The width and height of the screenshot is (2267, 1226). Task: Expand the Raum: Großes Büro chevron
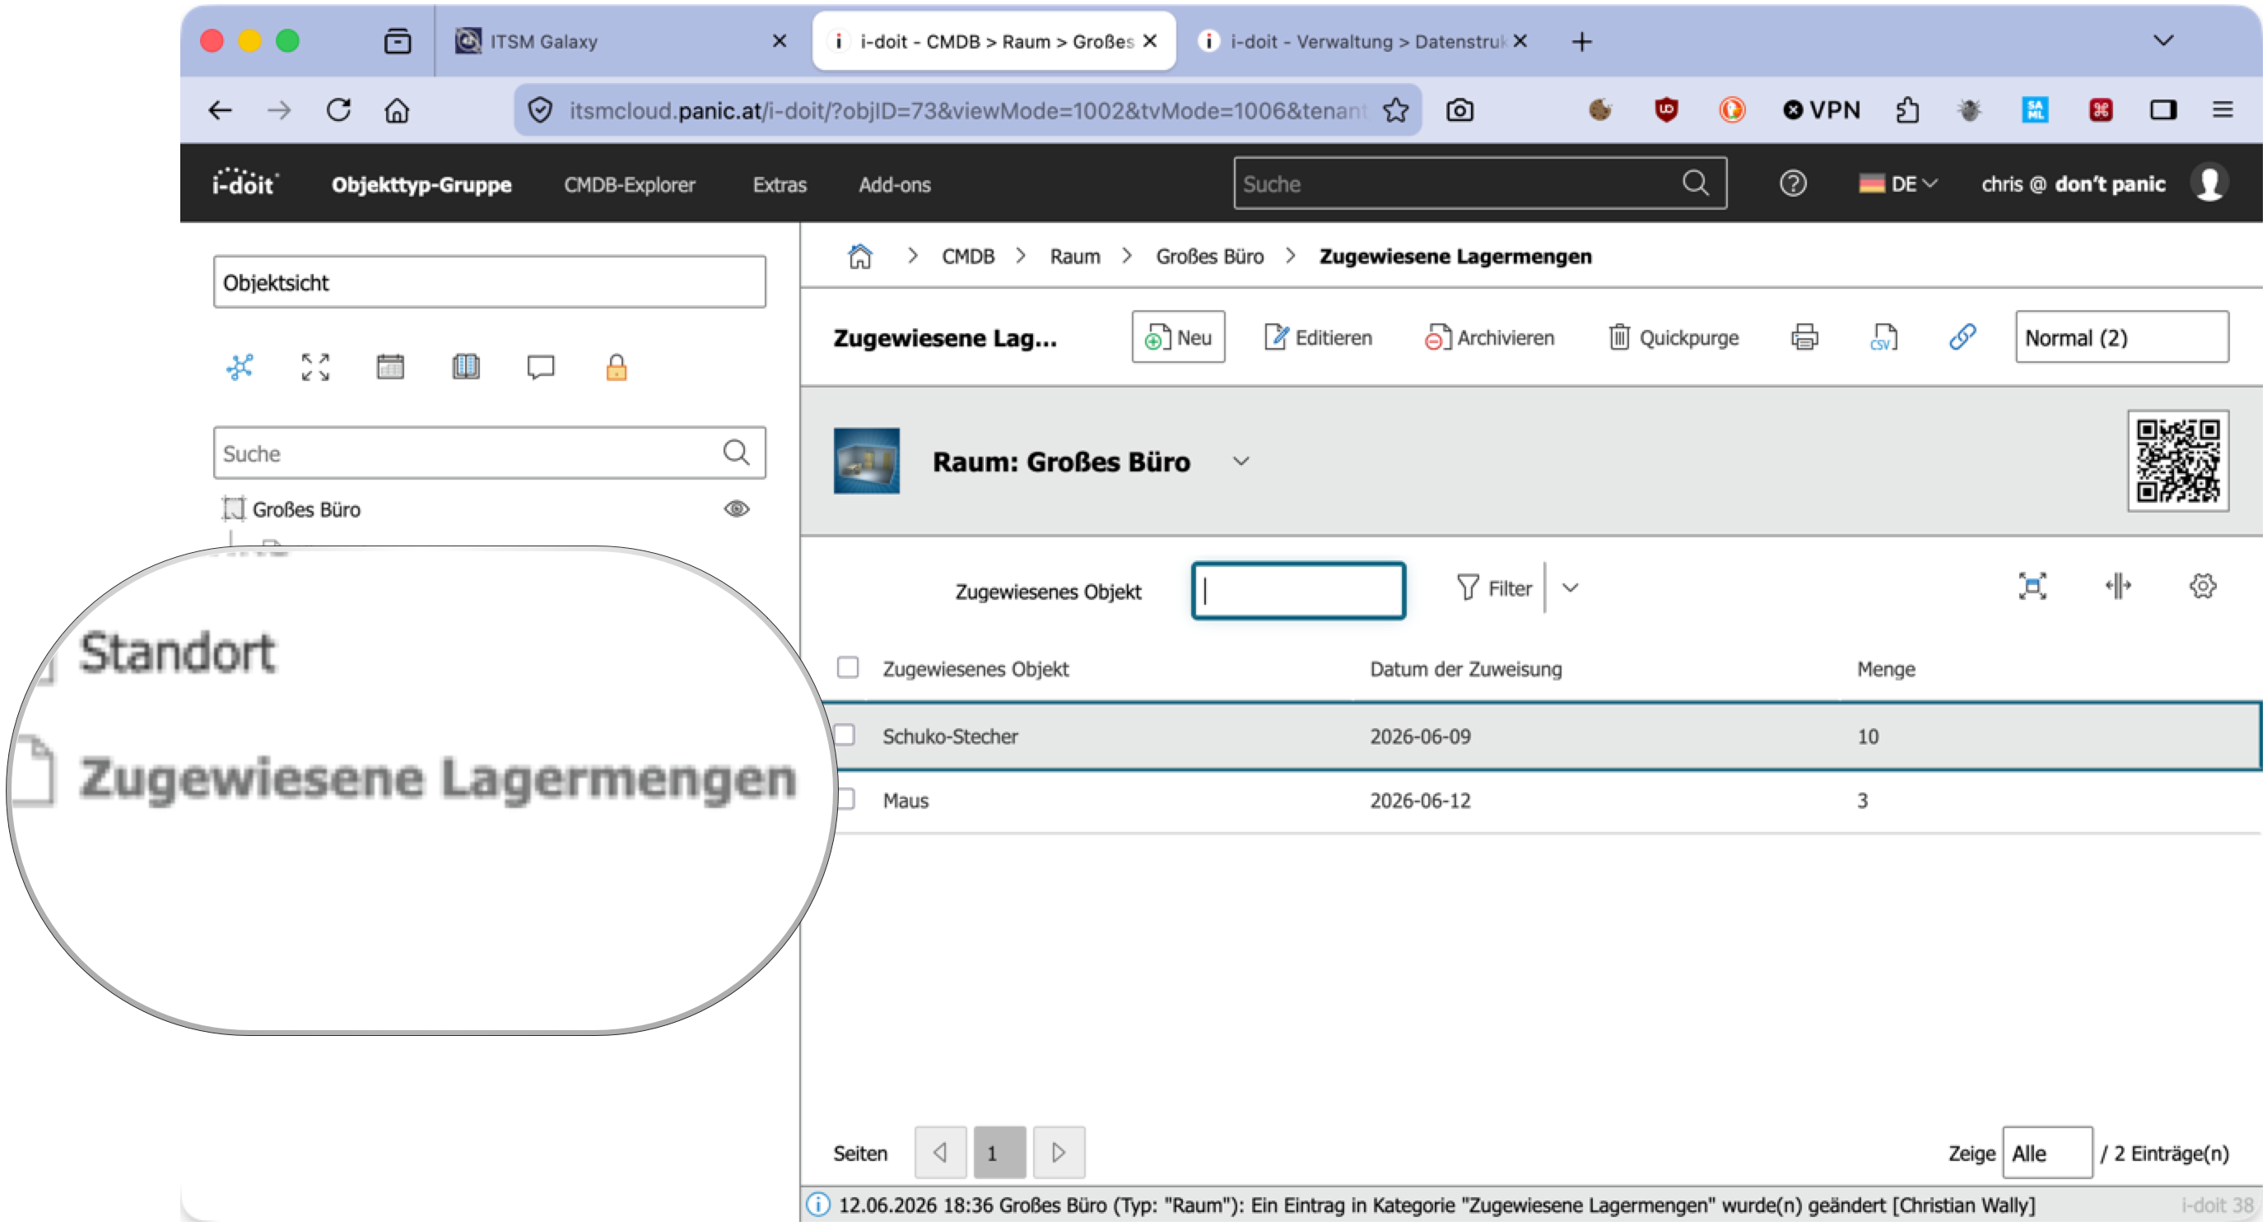pos(1241,462)
